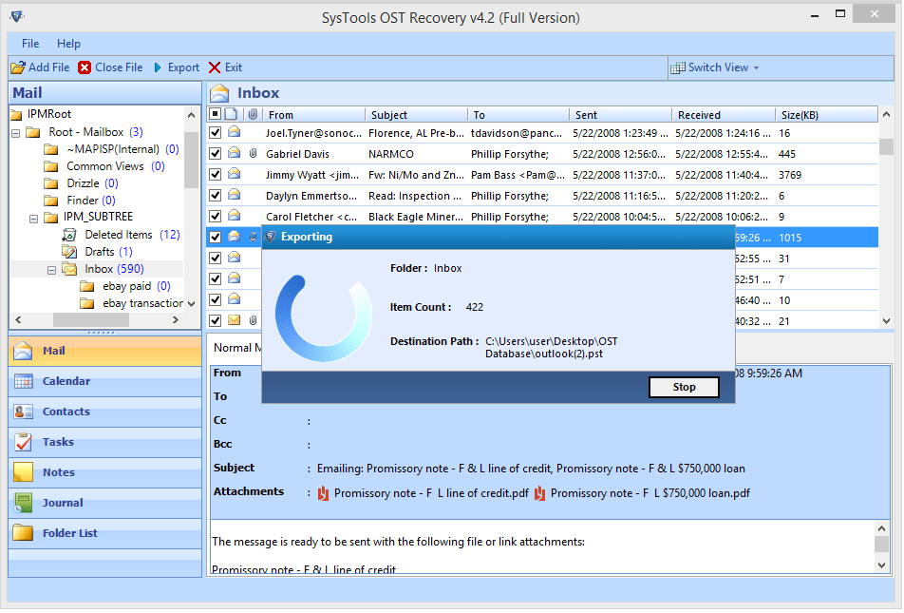Click email list scroll down arrow
Viewport: 904px width, 613px height.
coord(887,321)
